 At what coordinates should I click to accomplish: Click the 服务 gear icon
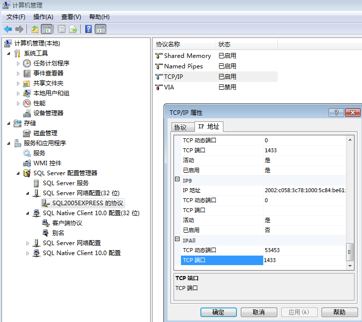point(27,153)
